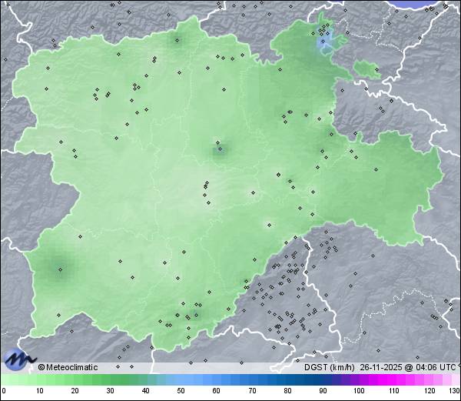Open the Meteoclimatic copyright link

tap(68, 367)
